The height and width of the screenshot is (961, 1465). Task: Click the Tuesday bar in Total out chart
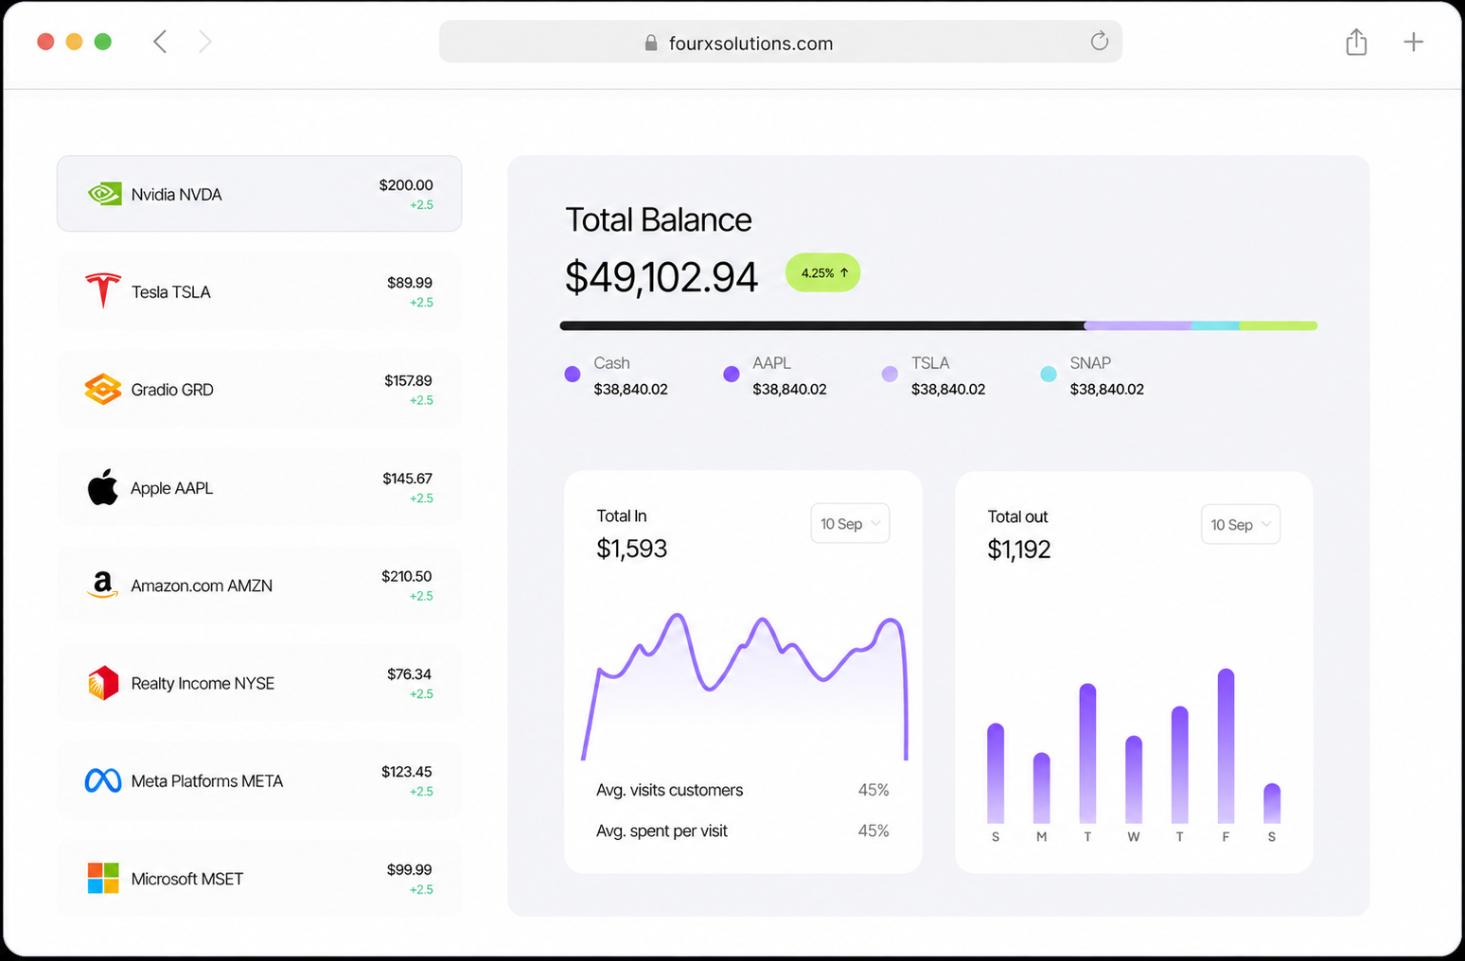(1087, 753)
